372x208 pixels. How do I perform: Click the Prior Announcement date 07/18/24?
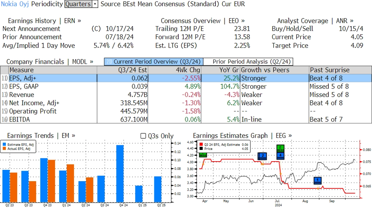point(120,37)
